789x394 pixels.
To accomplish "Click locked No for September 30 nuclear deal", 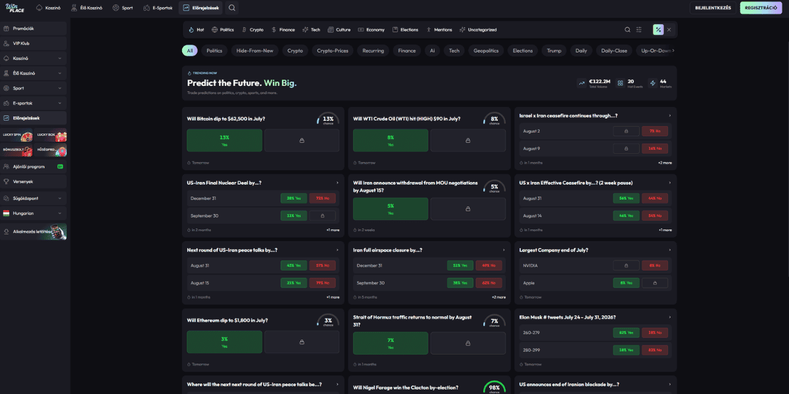I will (322, 215).
